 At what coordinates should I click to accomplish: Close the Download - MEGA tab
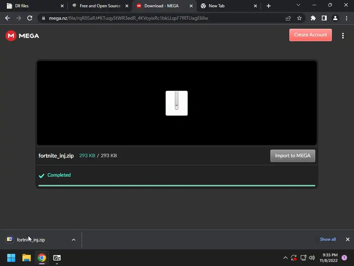[x=191, y=6]
